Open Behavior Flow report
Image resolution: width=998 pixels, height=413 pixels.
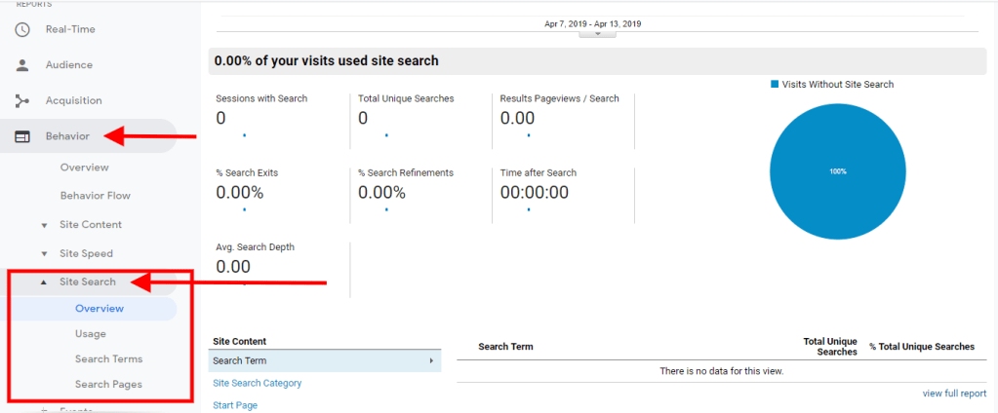click(95, 196)
